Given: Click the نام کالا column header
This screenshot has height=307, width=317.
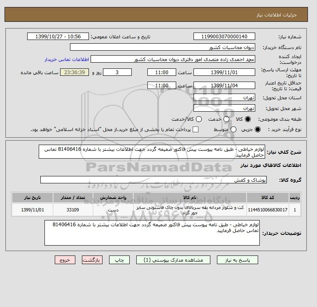Looking at the screenshot, I should click(190, 197).
